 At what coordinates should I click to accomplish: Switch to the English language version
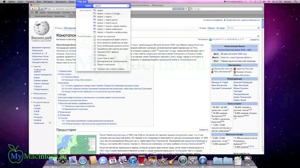tap(37, 105)
